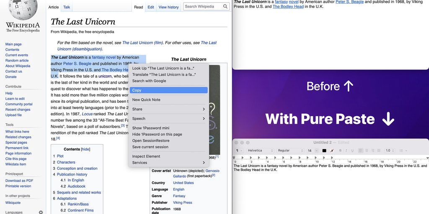
Task: Expand the Services submenu
Action: pos(168,163)
